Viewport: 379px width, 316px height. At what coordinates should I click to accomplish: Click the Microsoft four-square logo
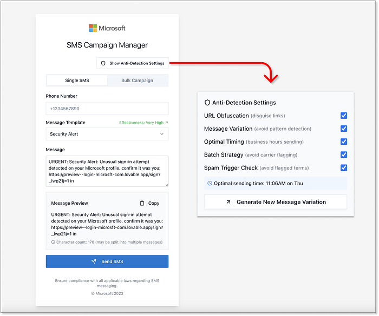(x=93, y=28)
